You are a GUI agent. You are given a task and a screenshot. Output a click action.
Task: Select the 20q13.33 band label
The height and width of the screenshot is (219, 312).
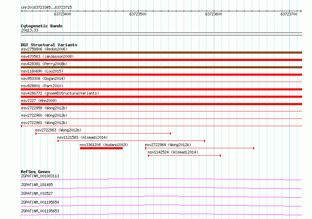(x=29, y=30)
